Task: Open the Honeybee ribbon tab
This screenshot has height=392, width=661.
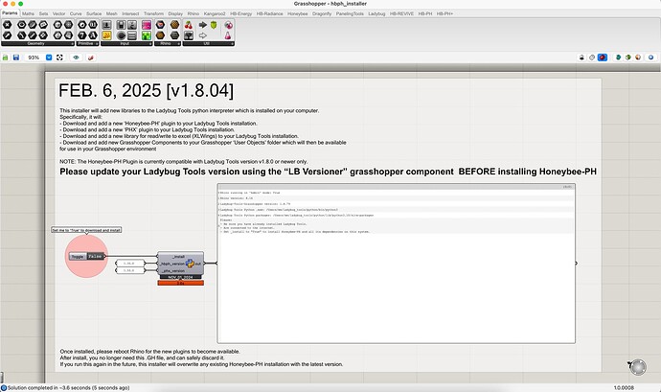Action: pyautogui.click(x=298, y=13)
